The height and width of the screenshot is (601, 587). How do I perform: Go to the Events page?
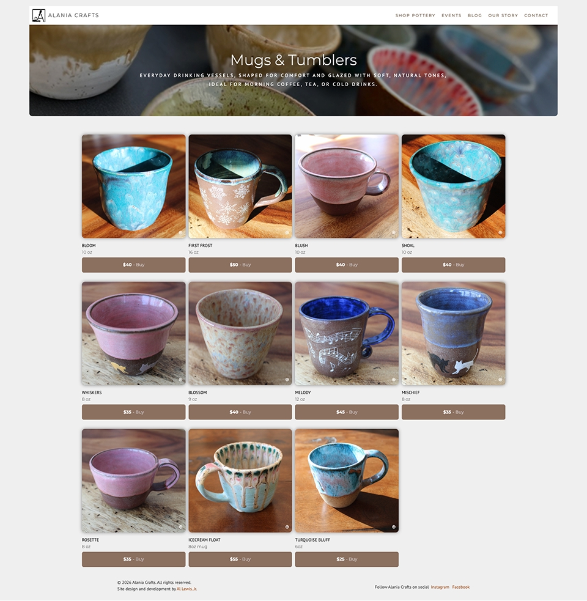click(451, 16)
